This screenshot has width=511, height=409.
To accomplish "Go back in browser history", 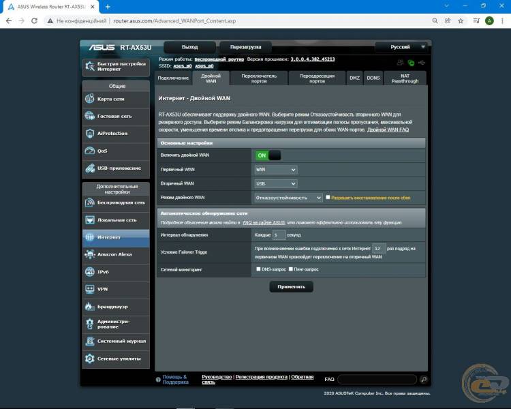I will (x=9, y=21).
